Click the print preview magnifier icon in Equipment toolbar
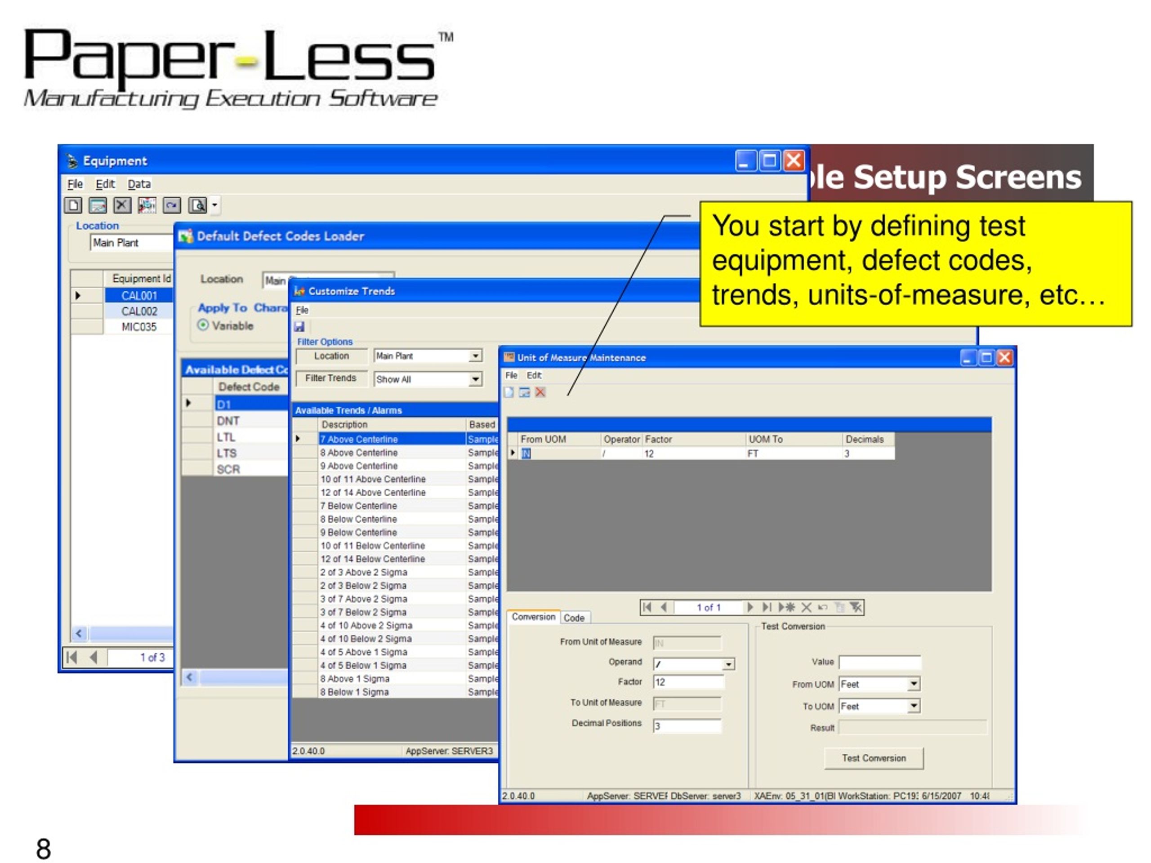The width and height of the screenshot is (1151, 863). coord(198,205)
